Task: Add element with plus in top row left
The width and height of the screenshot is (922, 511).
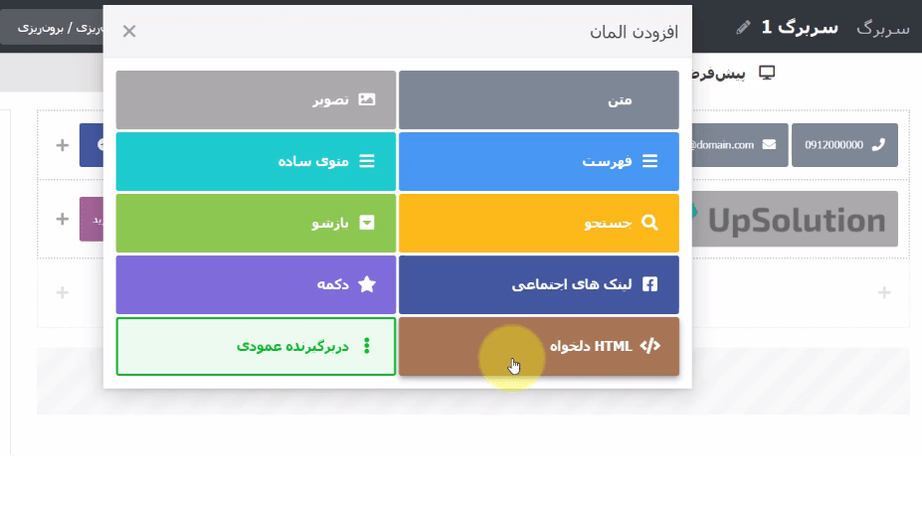Action: 63,145
